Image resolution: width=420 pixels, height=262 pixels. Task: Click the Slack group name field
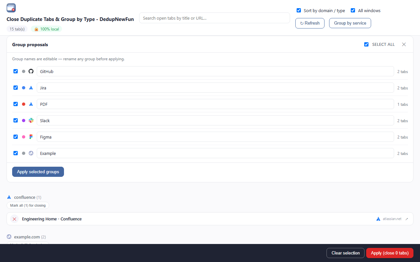pyautogui.click(x=215, y=121)
